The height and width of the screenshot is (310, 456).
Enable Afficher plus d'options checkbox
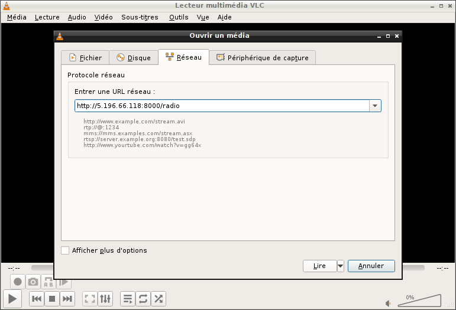coord(65,250)
